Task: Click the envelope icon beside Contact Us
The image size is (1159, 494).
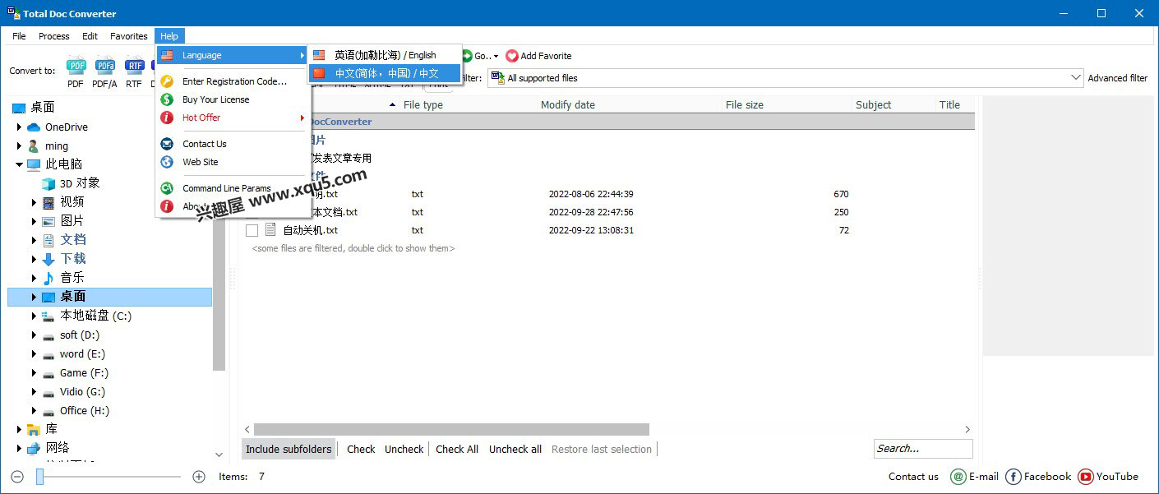Action: 167,144
